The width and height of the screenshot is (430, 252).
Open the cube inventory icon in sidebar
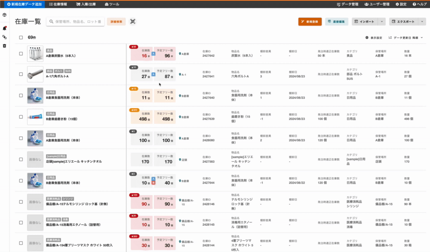pyautogui.click(x=4, y=15)
